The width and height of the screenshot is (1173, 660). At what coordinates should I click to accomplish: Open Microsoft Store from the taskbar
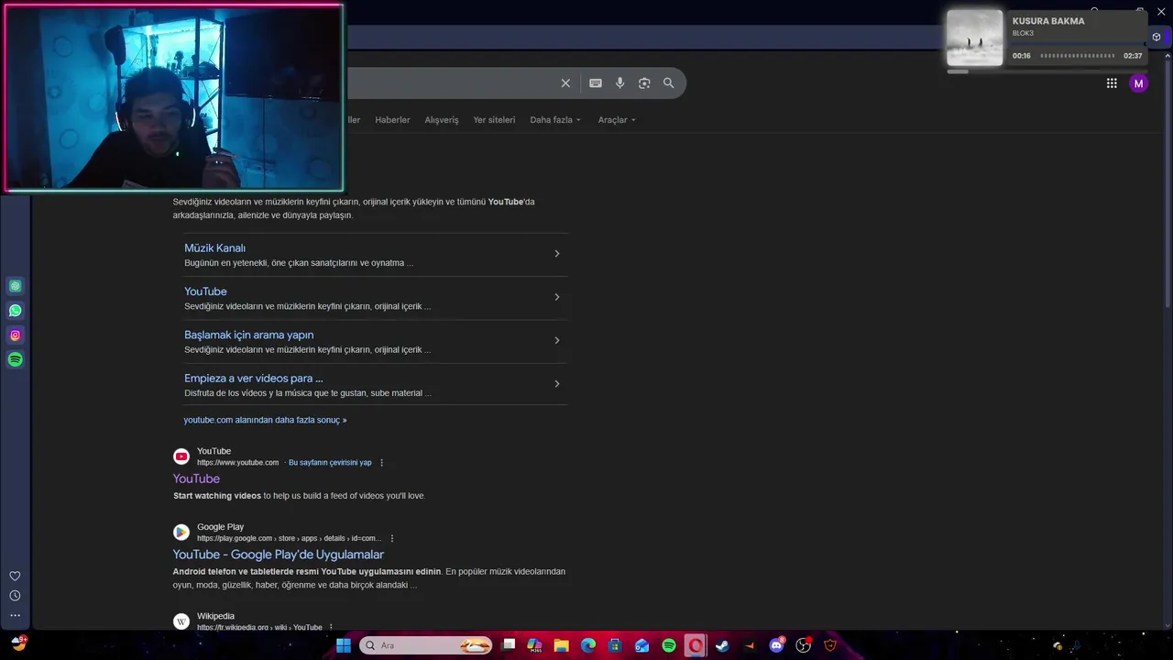click(615, 645)
